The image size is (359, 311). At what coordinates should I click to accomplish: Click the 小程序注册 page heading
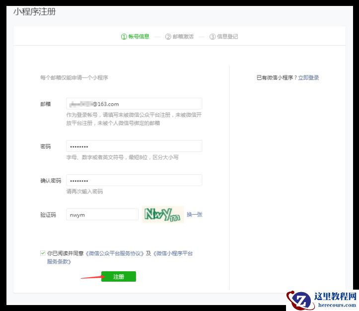coord(35,11)
